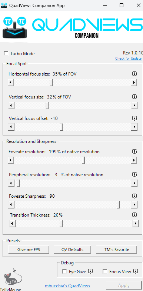Open info tooltip for Vertical focus size
Image resolution: width=143 pixels, height=291 pixels.
point(134,97)
